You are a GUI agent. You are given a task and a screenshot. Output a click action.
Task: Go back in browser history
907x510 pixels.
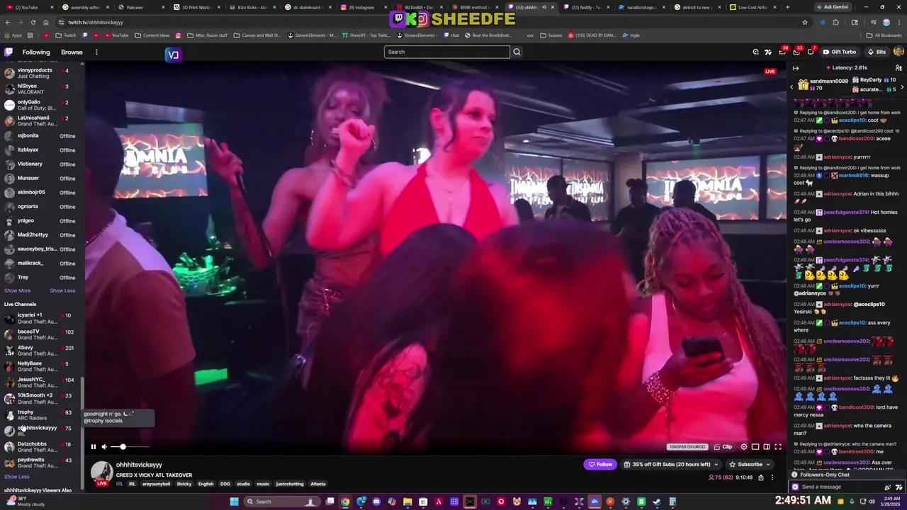click(x=7, y=22)
